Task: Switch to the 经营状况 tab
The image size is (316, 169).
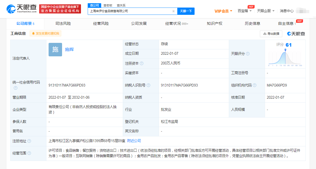Action: pos(177,24)
